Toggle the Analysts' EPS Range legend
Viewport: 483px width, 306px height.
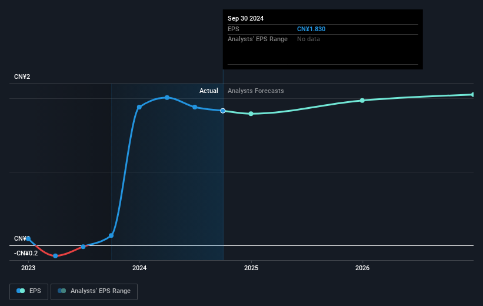pyautogui.click(x=94, y=291)
